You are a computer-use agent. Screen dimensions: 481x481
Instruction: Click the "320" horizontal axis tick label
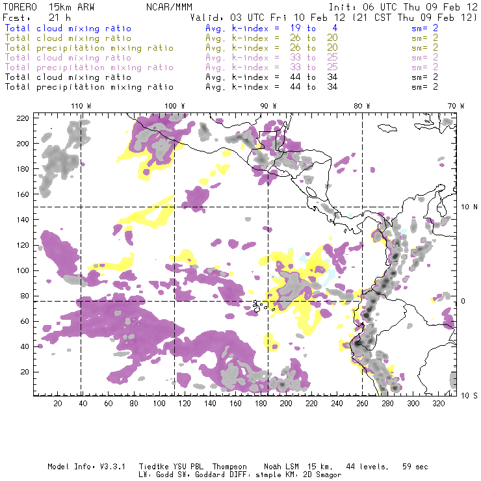[x=438, y=404]
